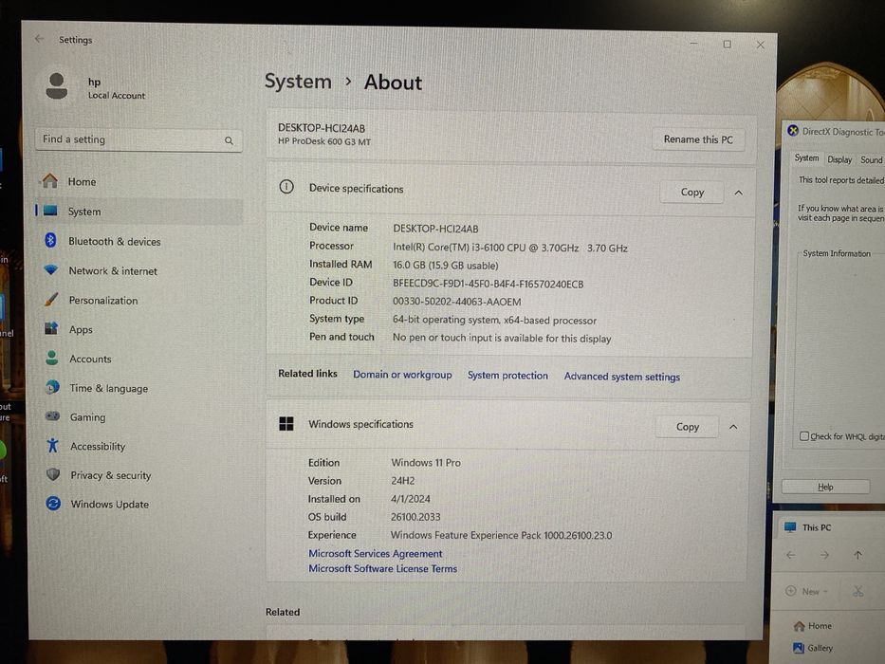Click the back arrow in Settings title bar
This screenshot has width=885, height=664.
click(39, 38)
